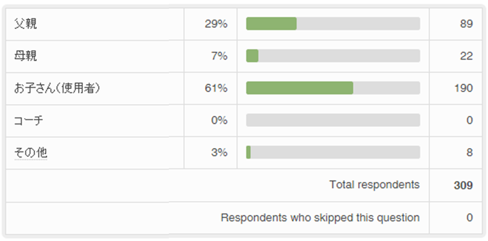This screenshot has height=241, width=488.
Task: Select the 7% percentage value
Action: pyautogui.click(x=218, y=56)
